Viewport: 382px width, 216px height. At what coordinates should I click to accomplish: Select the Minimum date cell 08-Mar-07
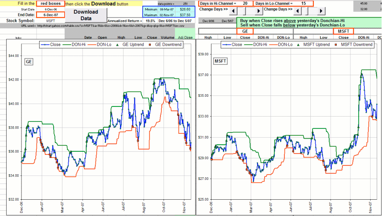pos(167,9)
